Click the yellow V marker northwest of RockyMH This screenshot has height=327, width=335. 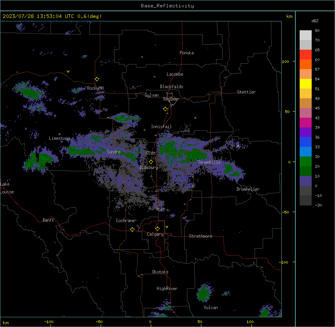[68, 71]
